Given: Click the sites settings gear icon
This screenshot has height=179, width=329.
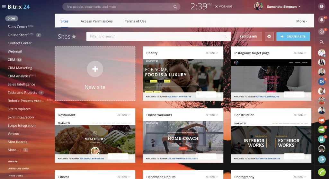Looking at the screenshot, I should [x=269, y=37].
